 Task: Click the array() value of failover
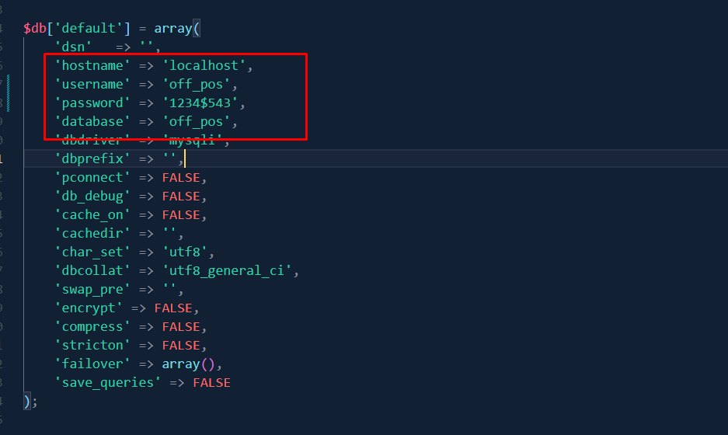185,364
